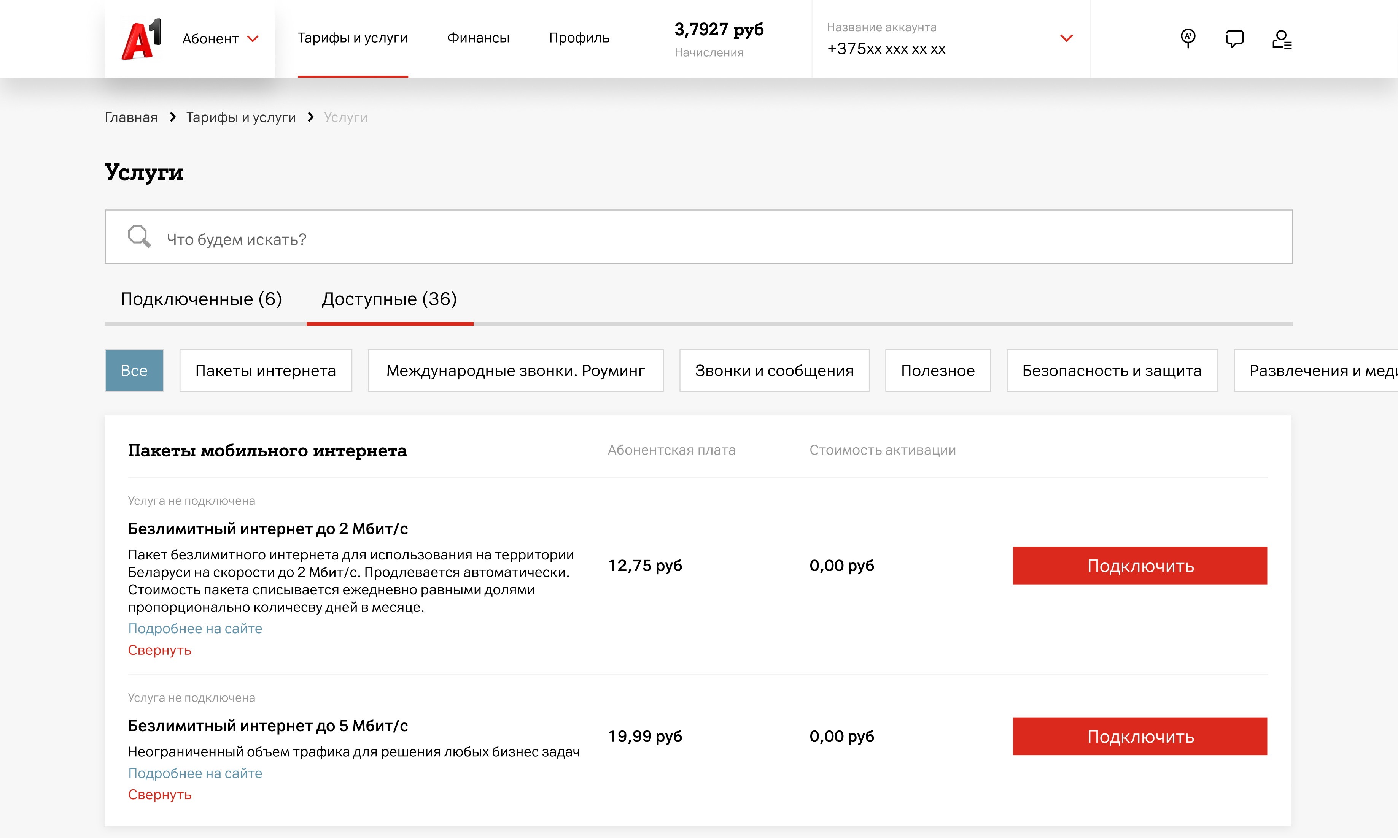1398x838 pixels.
Task: Select the Все filter chip
Action: (x=134, y=371)
